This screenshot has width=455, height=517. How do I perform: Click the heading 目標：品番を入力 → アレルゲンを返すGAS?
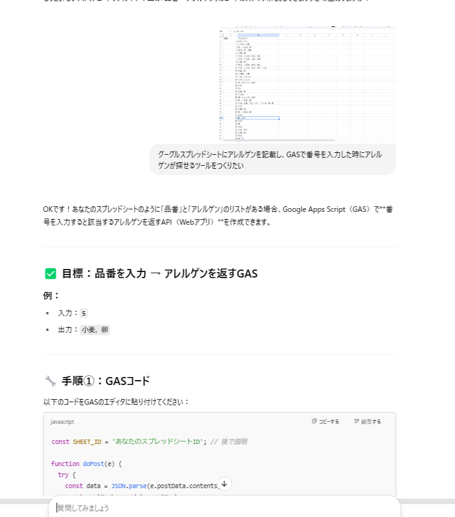point(159,274)
